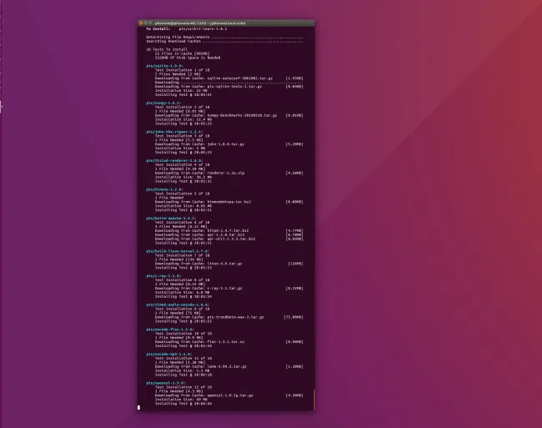542x428 pixels.
Task: Click the lame-3.99.3.tar.gz file name
Action: [227, 366]
